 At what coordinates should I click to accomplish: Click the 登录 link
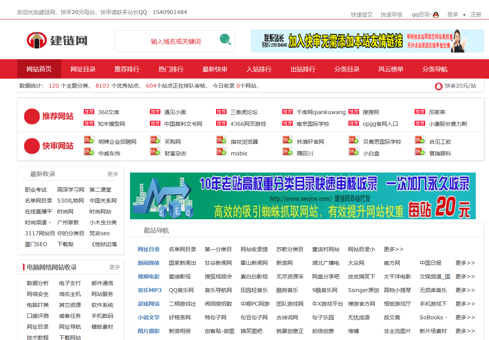452,14
